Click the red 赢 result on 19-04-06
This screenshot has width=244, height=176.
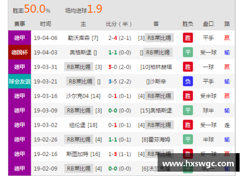click(x=227, y=38)
